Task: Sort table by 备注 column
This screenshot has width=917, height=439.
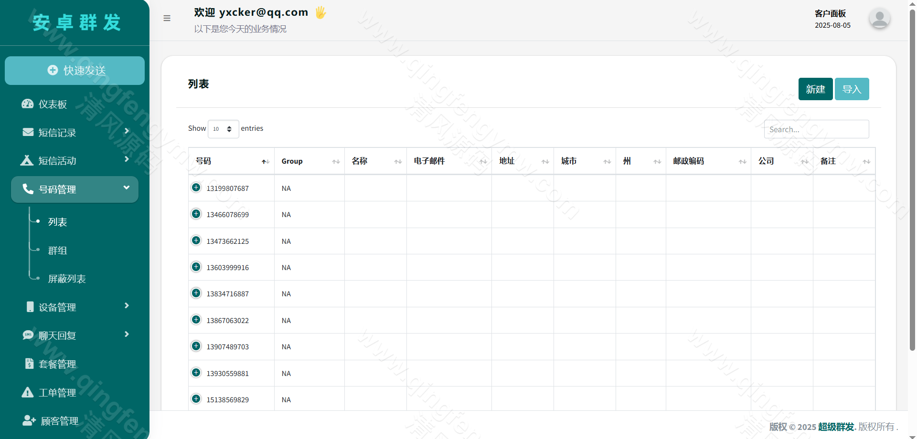Action: pyautogui.click(x=844, y=161)
